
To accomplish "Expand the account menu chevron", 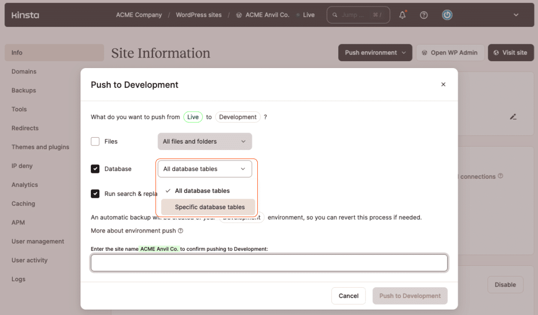I will pyautogui.click(x=516, y=15).
